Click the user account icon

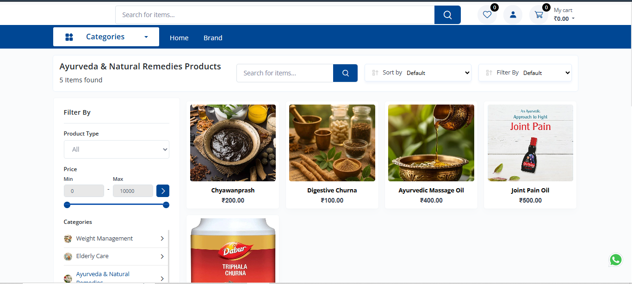click(513, 15)
